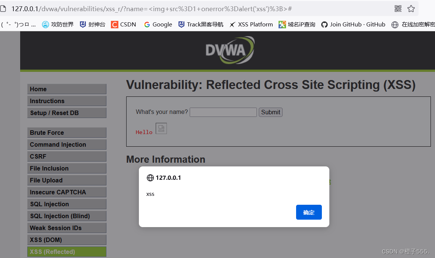Screen dimensions: 435x258
Task: Open the File Upload page
Action: click(67, 180)
